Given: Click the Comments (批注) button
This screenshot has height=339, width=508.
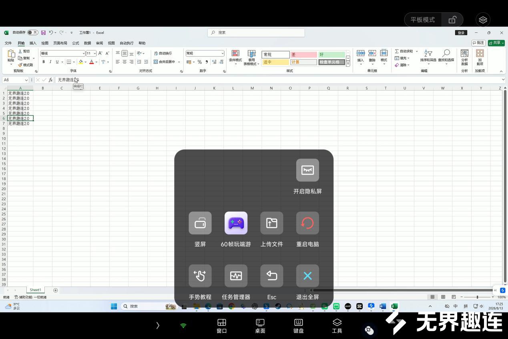Looking at the screenshot, I should click(478, 43).
